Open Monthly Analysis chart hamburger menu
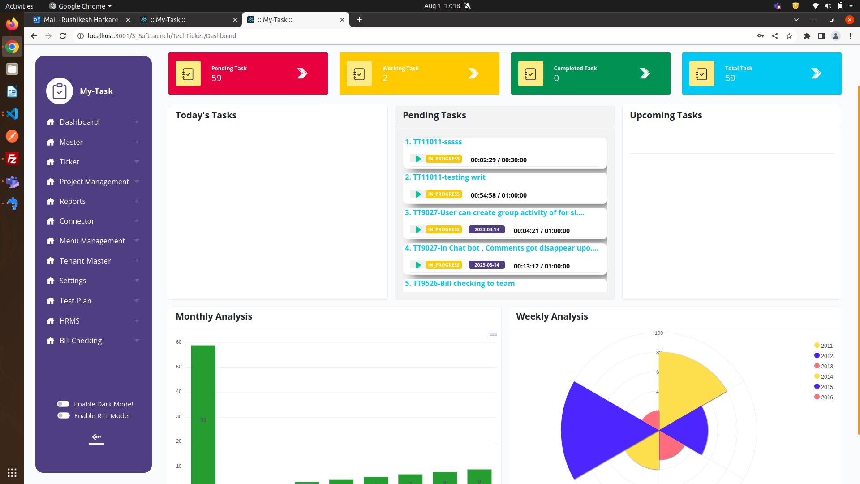860x484 pixels. tap(493, 335)
